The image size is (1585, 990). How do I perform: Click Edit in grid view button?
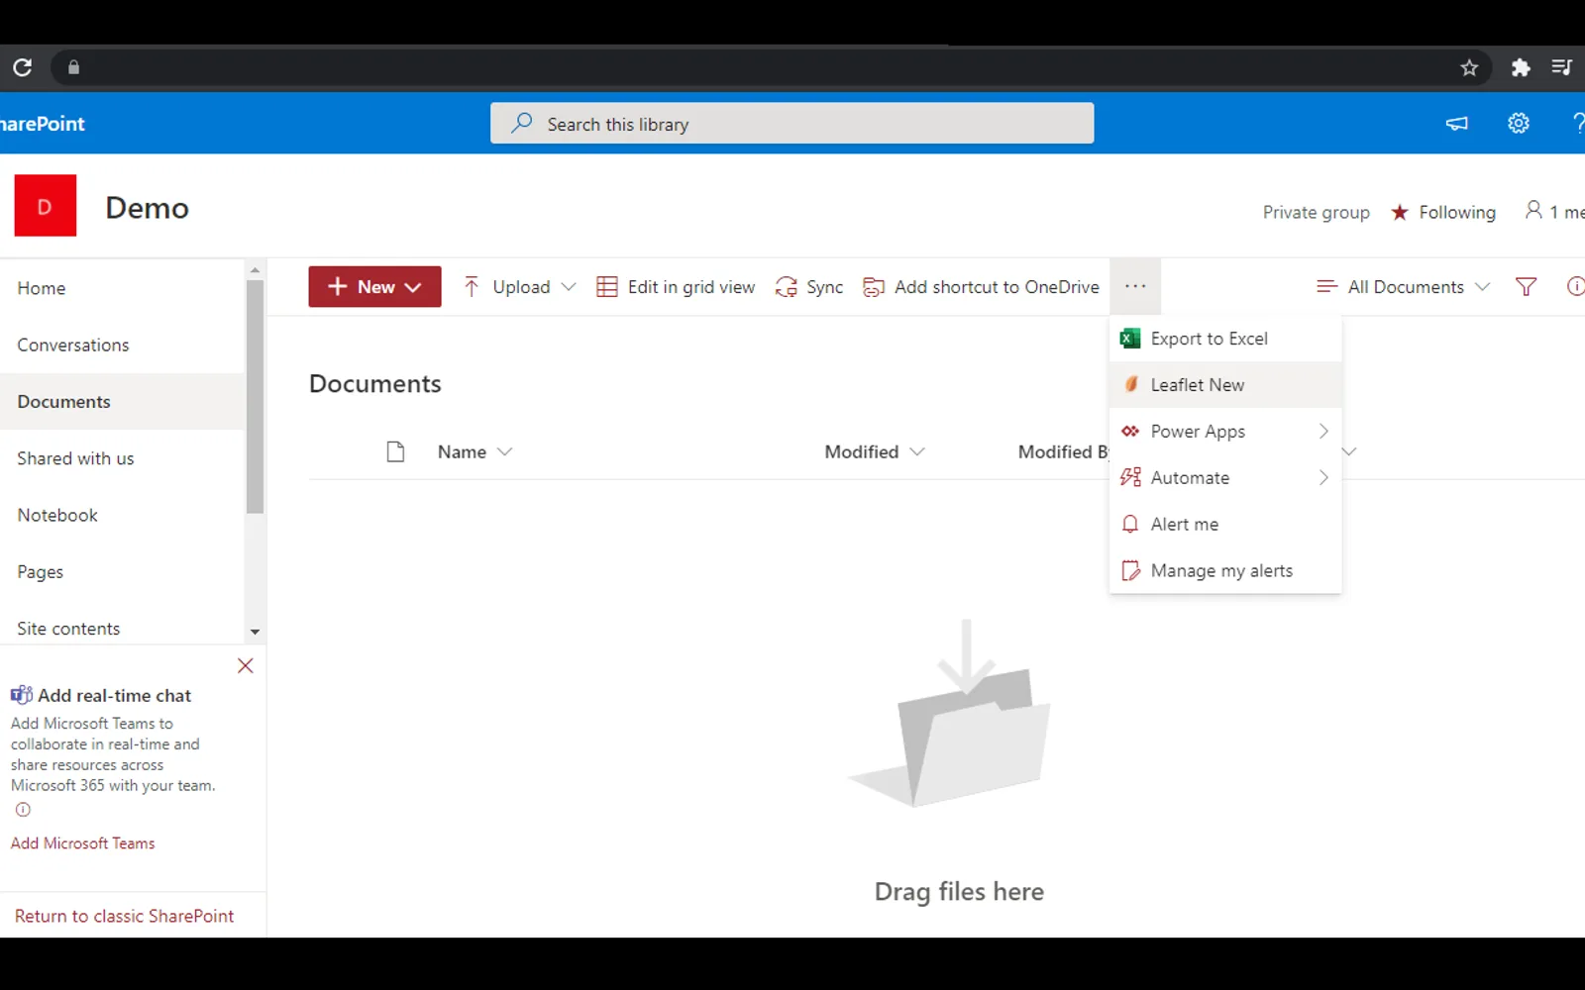click(676, 287)
